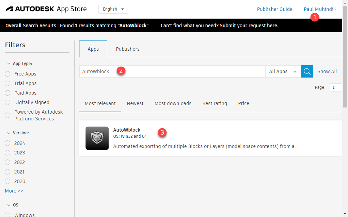348x217 pixels.
Task: Click into the AutoWblock search field
Action: pos(172,71)
